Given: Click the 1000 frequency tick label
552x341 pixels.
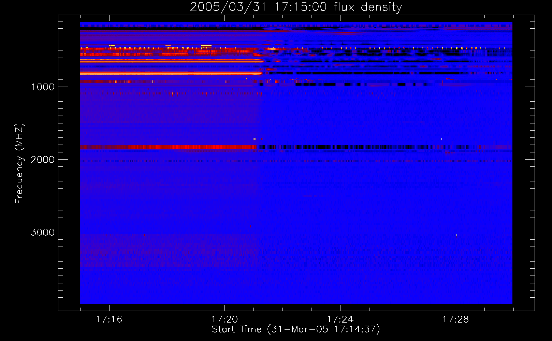Looking at the screenshot, I should pos(43,87).
